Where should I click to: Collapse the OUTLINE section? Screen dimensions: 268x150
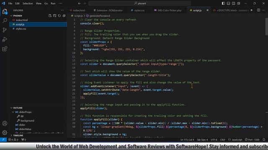point(18,108)
